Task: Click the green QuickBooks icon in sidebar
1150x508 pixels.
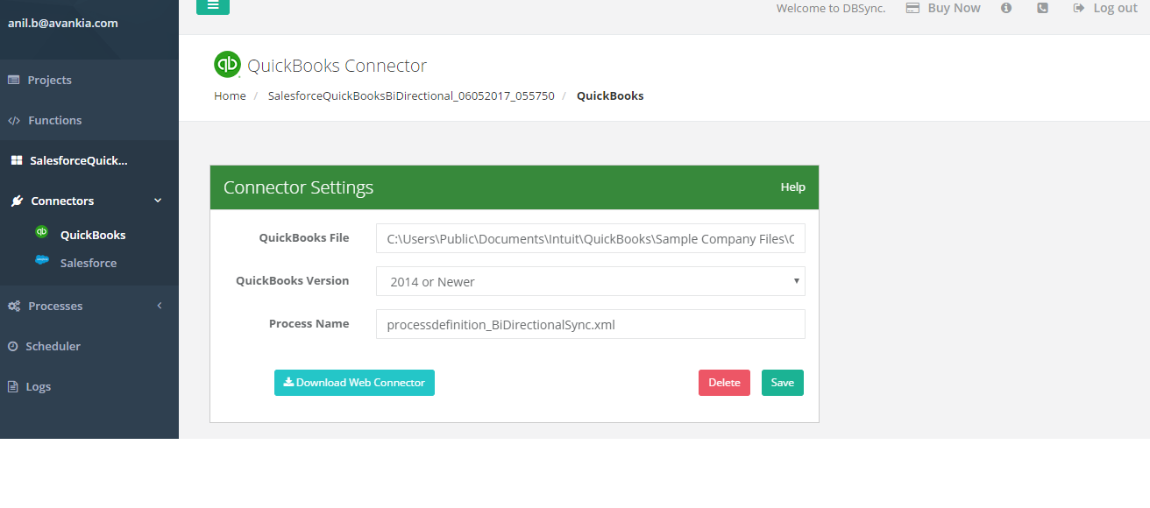Action: click(x=41, y=233)
